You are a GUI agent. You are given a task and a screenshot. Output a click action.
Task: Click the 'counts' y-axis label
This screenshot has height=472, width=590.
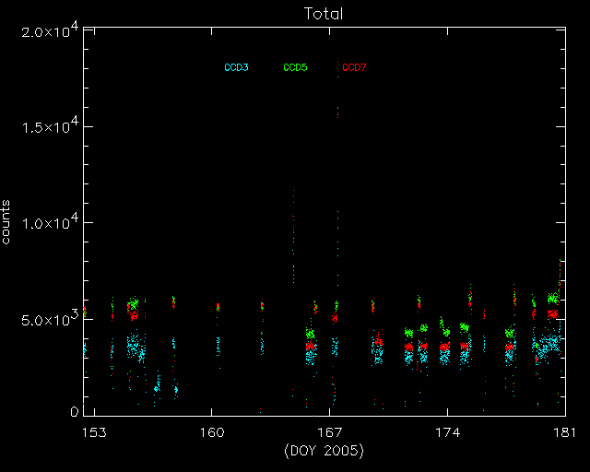click(x=7, y=224)
